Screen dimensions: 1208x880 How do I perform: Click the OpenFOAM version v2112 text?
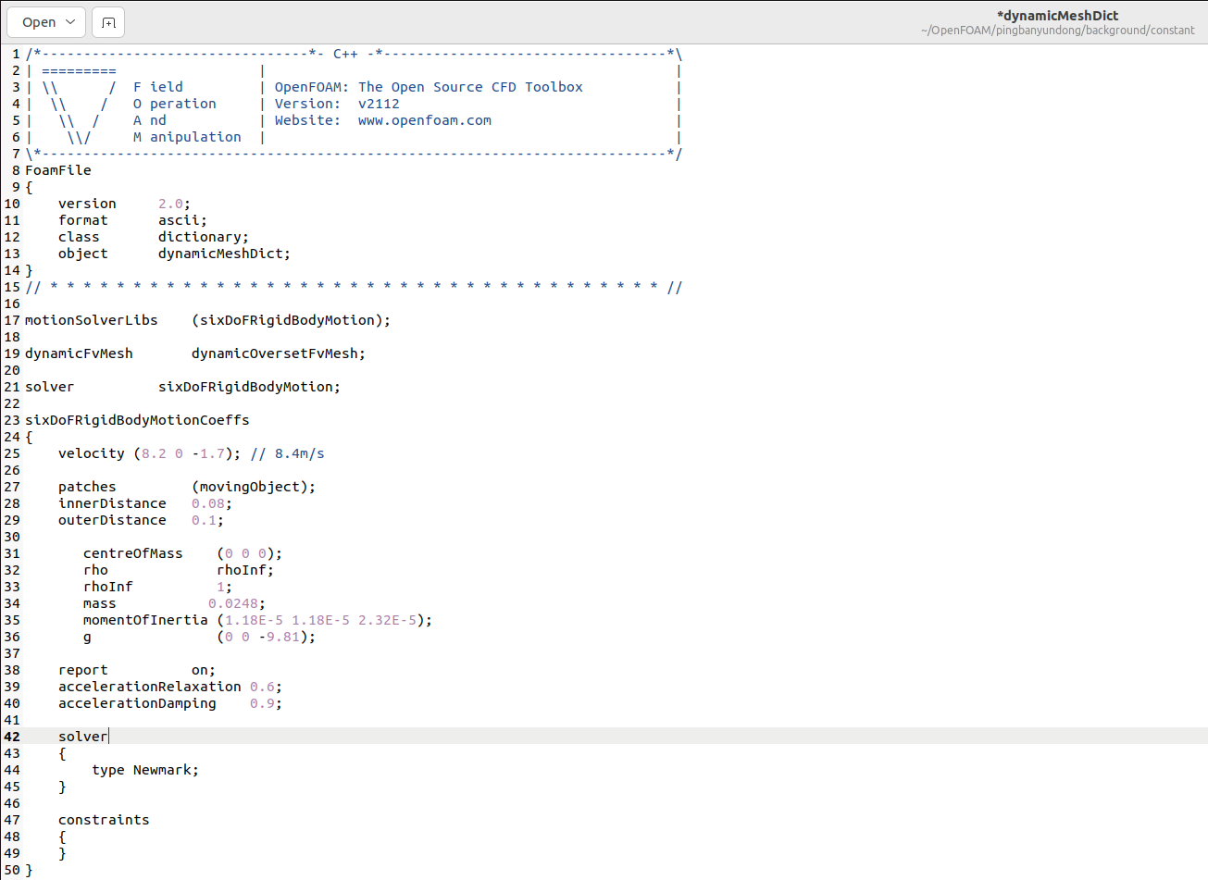click(x=379, y=104)
